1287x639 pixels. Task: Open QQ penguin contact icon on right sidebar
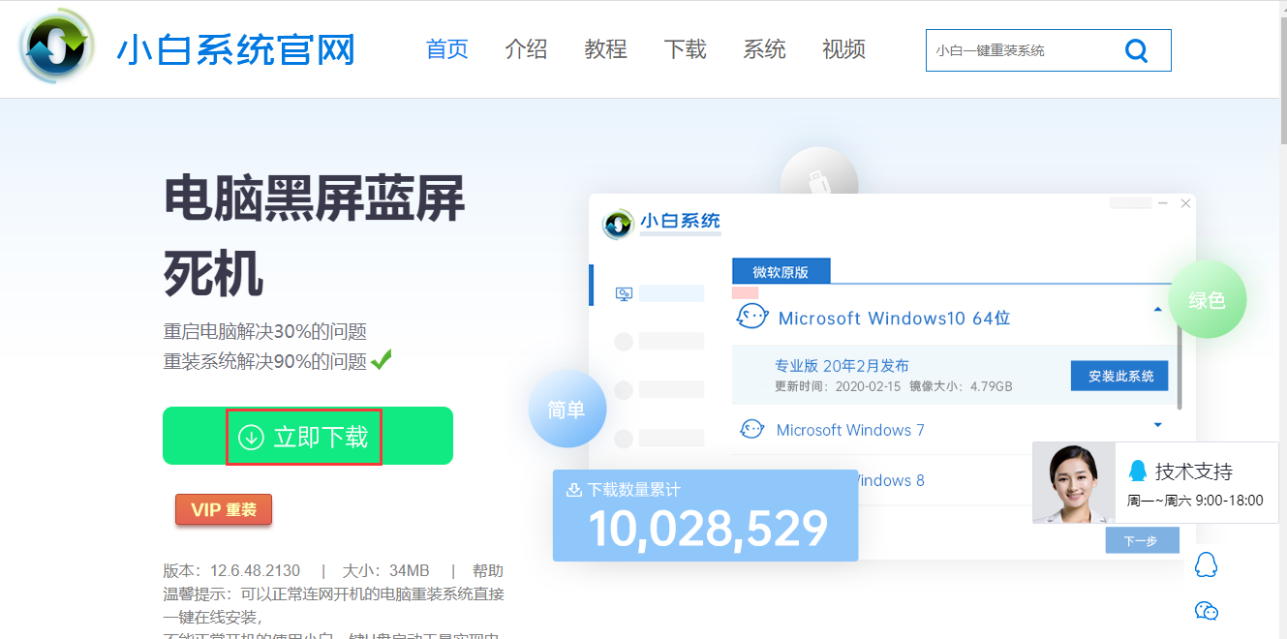coord(1206,564)
